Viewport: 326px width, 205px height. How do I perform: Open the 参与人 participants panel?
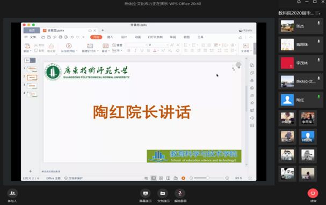(x=12, y=193)
